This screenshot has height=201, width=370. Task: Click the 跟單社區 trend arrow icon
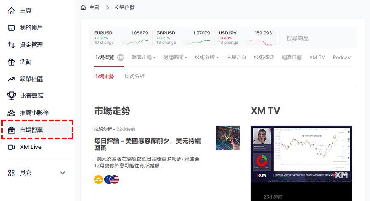(x=11, y=79)
